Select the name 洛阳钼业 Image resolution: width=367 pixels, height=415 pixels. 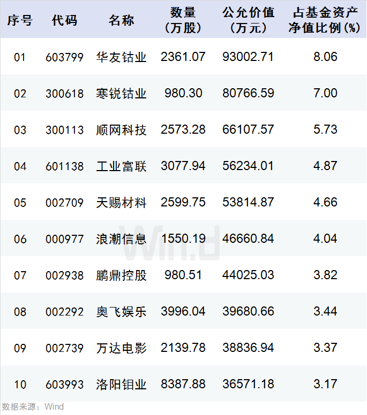coord(121,385)
